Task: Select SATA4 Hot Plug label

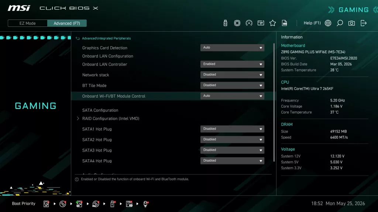Action: coord(97,161)
